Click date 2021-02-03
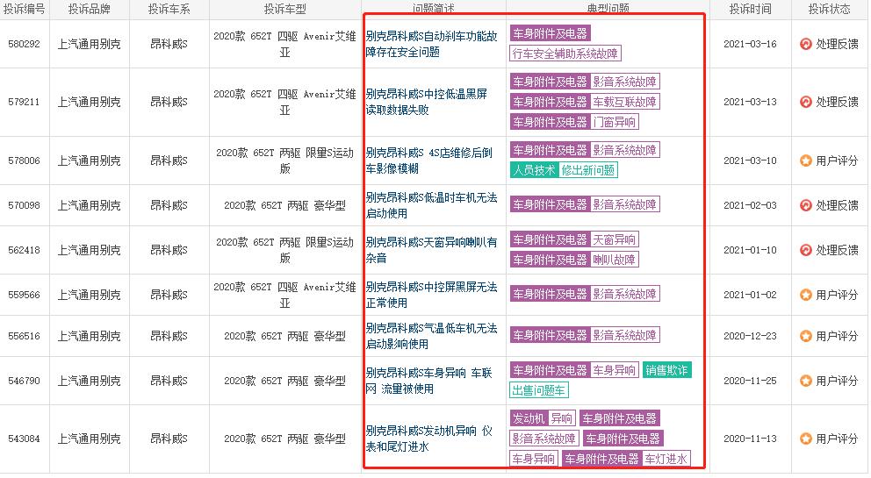The width and height of the screenshot is (871, 478). 750,205
